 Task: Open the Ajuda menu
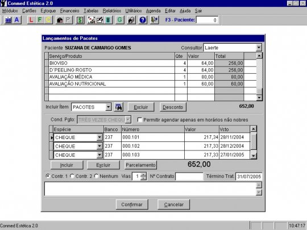pyautogui.click(x=185, y=11)
